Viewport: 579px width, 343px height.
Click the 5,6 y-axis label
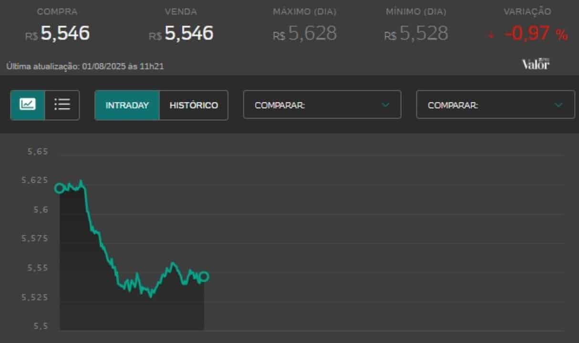41,210
